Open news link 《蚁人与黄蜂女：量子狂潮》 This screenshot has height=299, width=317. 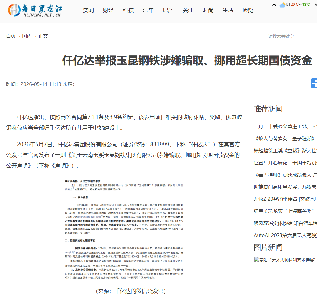click(285, 139)
